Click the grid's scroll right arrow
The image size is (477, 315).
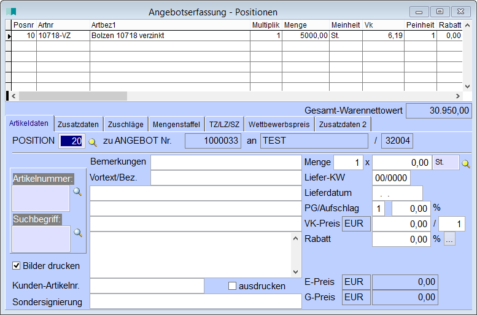pyautogui.click(x=458, y=96)
